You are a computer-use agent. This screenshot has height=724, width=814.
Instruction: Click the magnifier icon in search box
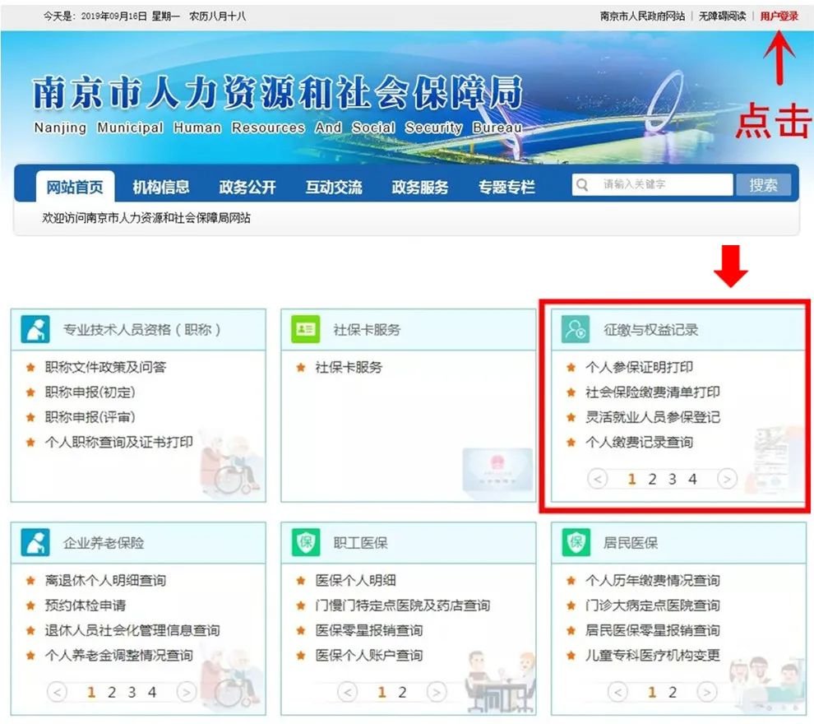coord(582,185)
